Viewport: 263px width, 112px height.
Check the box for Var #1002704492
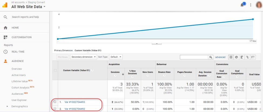[55, 109]
